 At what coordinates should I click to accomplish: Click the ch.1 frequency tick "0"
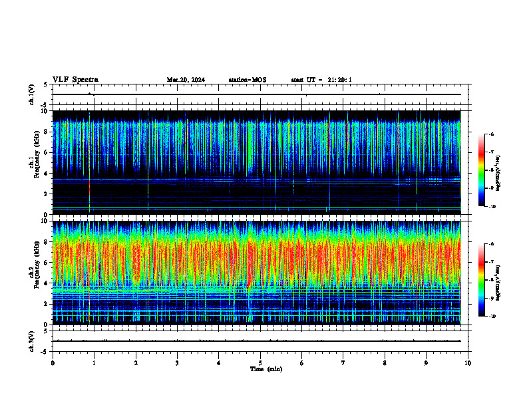coord(47,215)
